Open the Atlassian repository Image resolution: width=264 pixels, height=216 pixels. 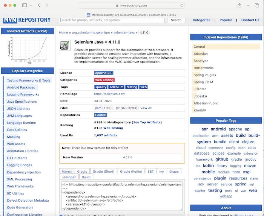[201, 54]
